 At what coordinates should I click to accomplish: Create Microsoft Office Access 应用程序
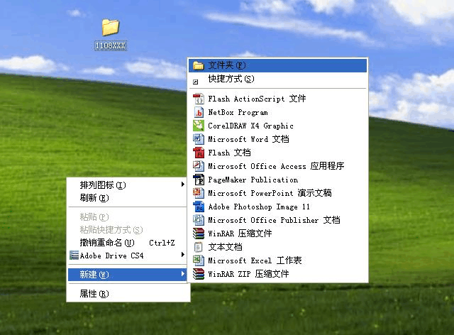277,166
